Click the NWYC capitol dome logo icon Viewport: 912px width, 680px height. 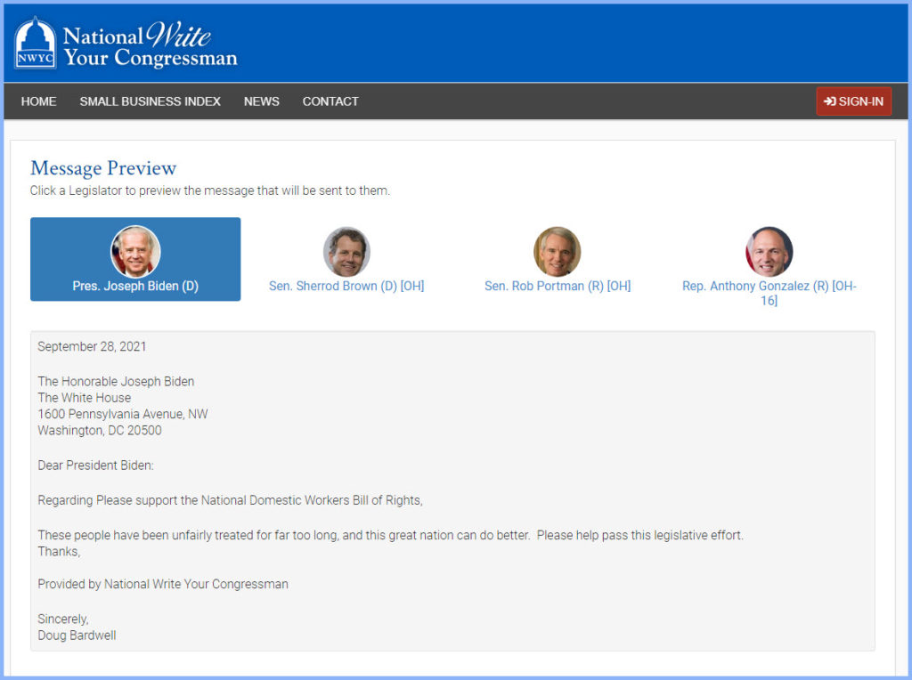point(36,44)
